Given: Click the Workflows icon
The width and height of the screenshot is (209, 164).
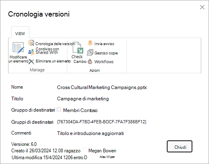Looking at the screenshot, I should pyautogui.click(x=90, y=62).
